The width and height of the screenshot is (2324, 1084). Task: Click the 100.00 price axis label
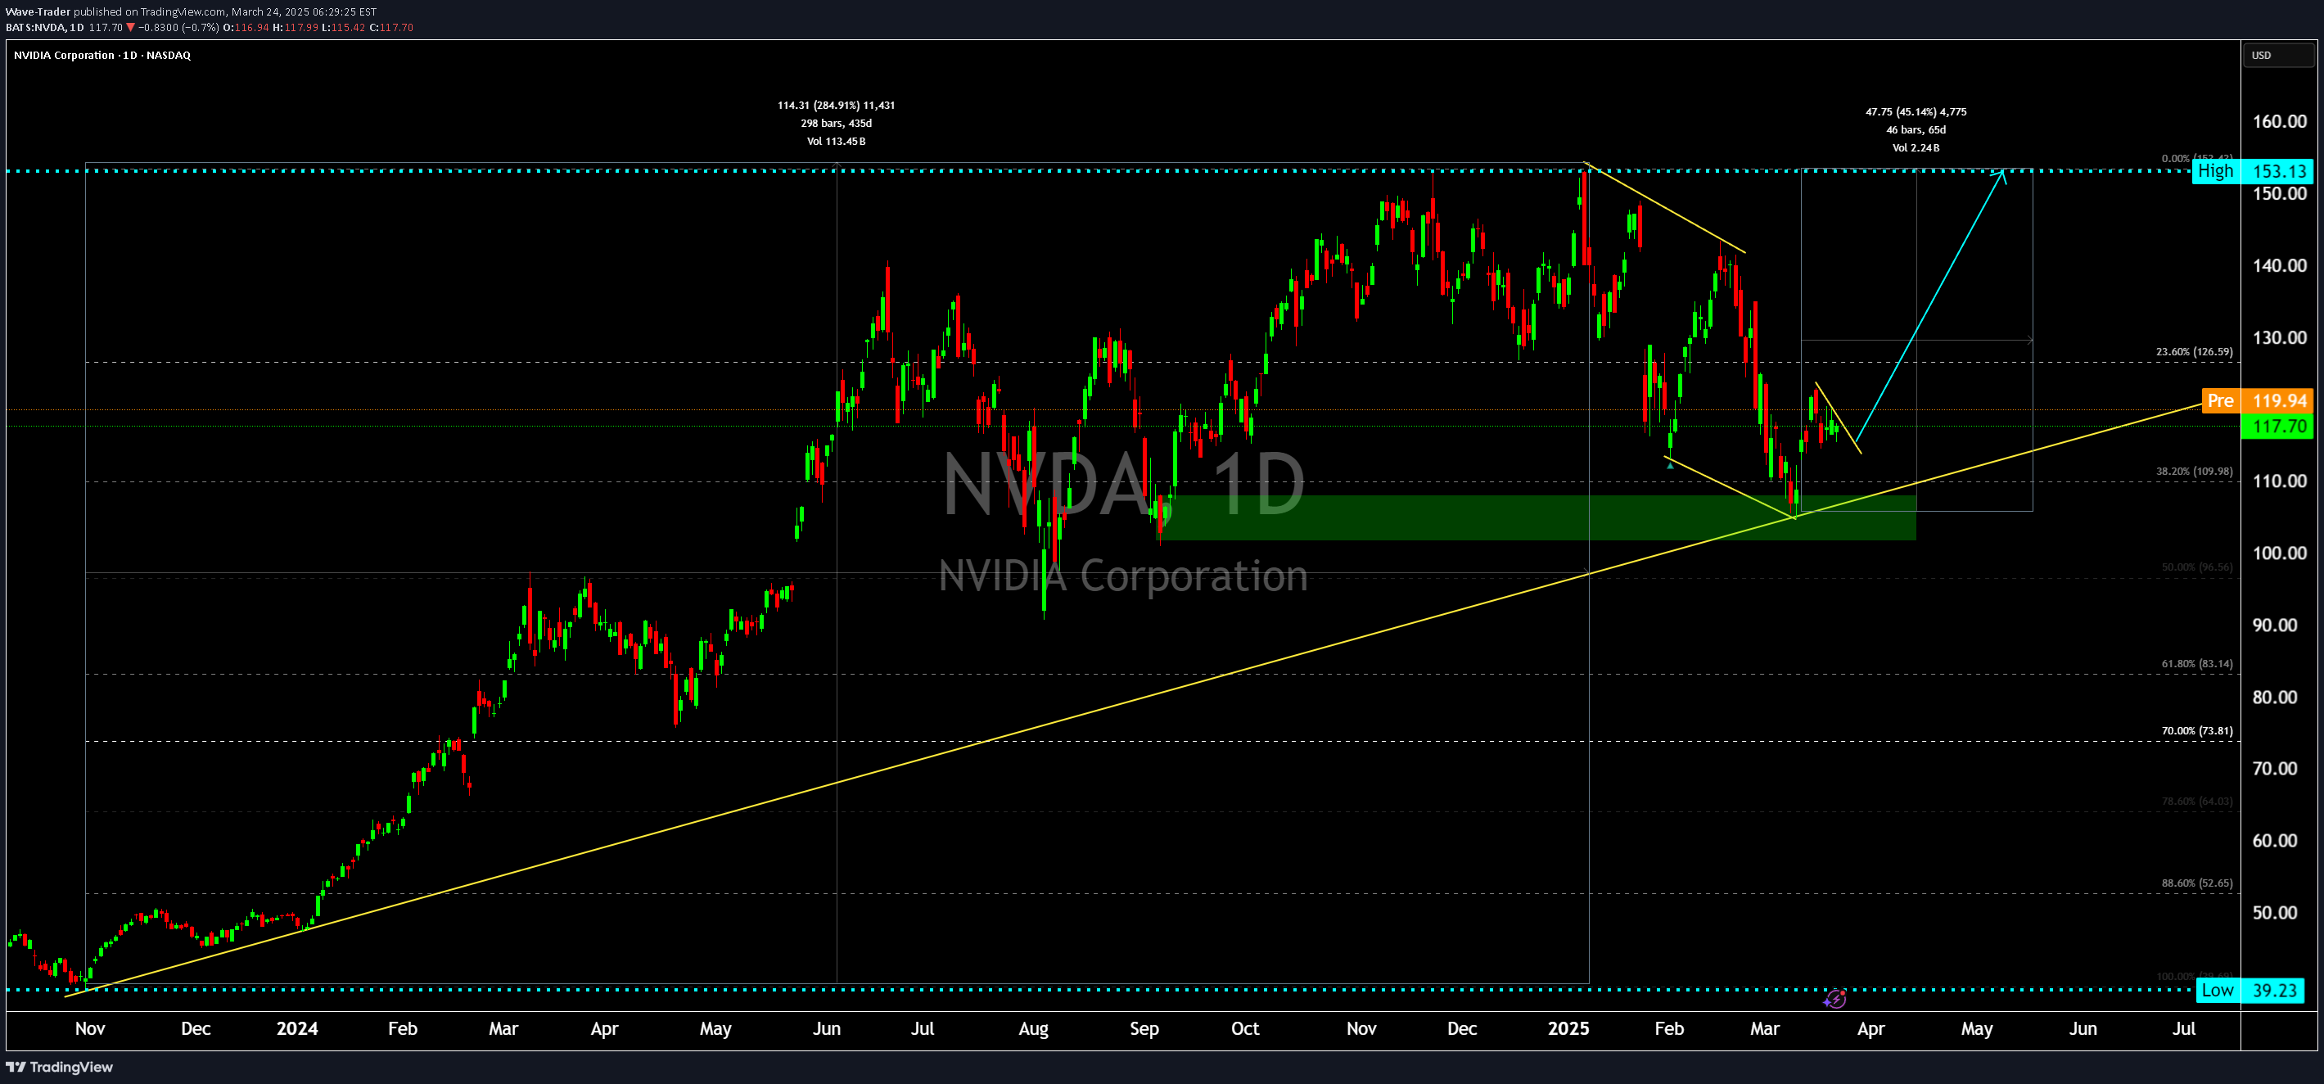pos(2279,553)
